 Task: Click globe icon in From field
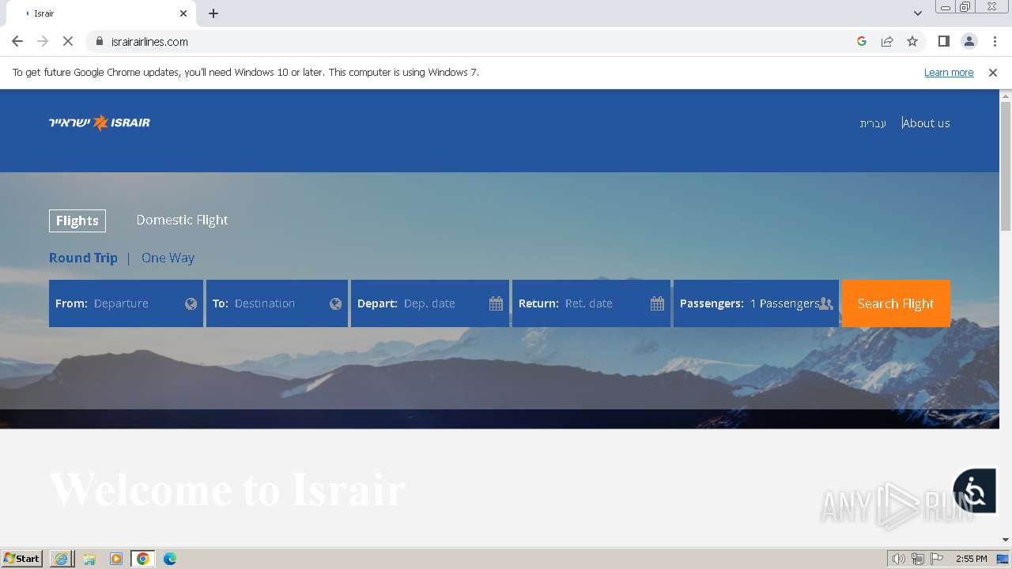191,303
